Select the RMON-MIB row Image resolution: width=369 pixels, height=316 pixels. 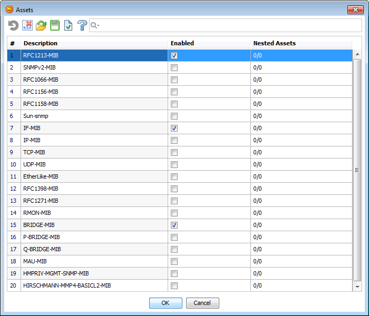tap(180, 213)
